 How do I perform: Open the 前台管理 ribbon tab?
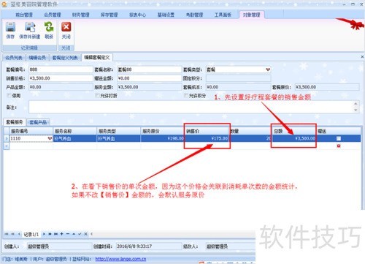click(x=24, y=15)
